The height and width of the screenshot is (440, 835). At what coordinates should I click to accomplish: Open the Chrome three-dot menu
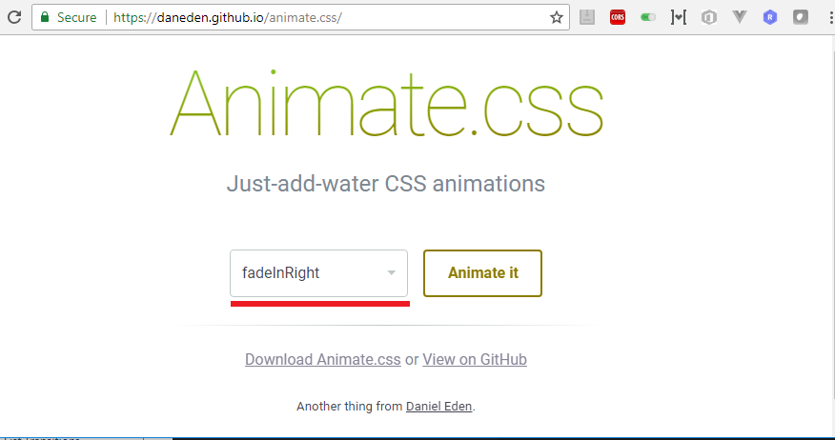coord(831,17)
